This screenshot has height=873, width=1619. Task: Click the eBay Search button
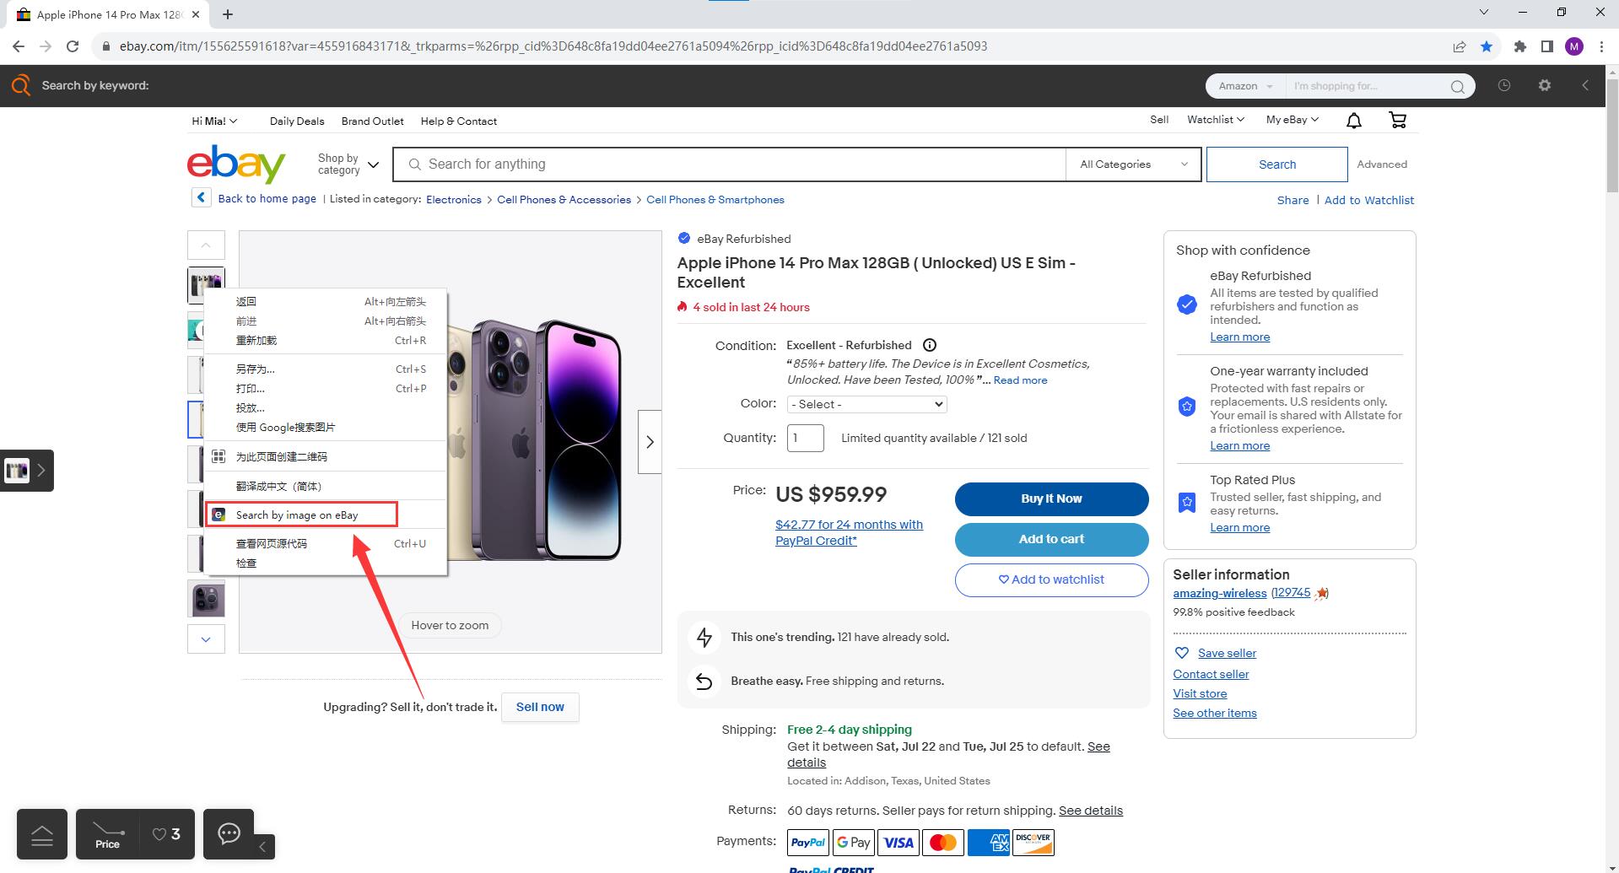pyautogui.click(x=1276, y=164)
